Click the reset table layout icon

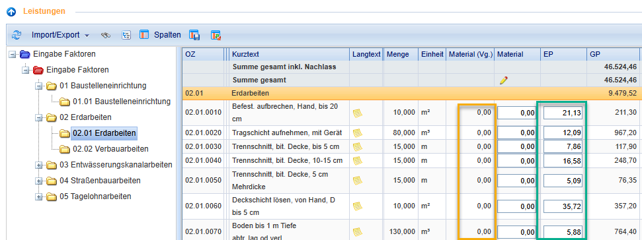[216, 35]
